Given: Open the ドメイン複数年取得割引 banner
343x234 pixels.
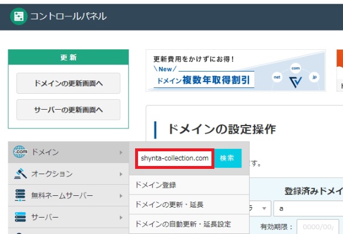Looking at the screenshot, I should pos(236,70).
